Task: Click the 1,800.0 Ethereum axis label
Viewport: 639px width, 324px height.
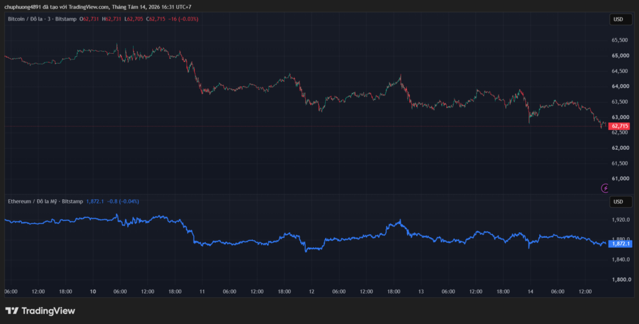Action: click(x=621, y=280)
